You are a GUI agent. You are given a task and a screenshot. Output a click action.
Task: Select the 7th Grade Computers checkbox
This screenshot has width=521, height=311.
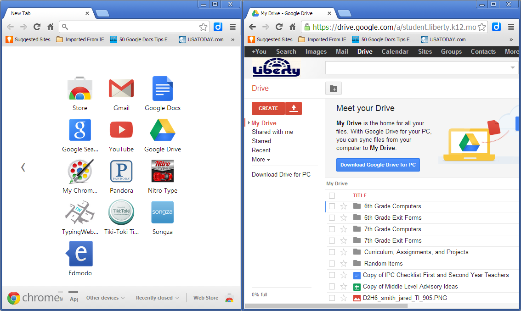pos(332,229)
